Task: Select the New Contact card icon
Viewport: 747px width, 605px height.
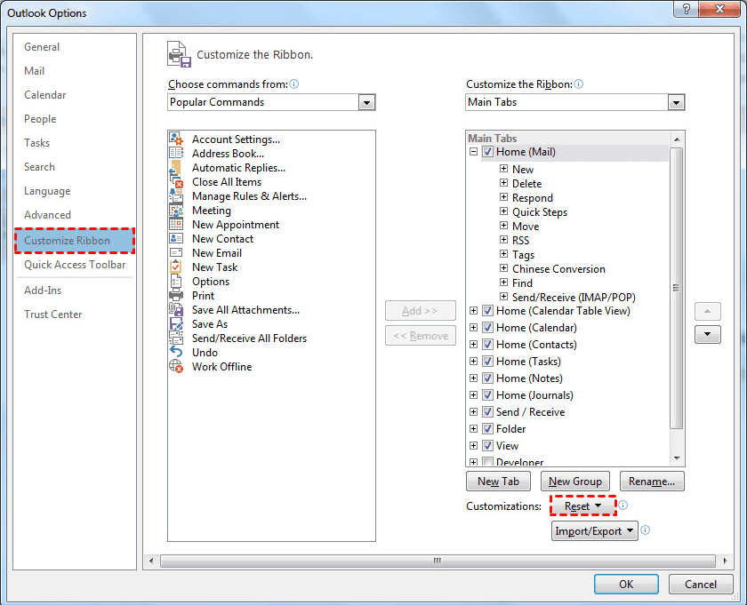Action: 176,238
